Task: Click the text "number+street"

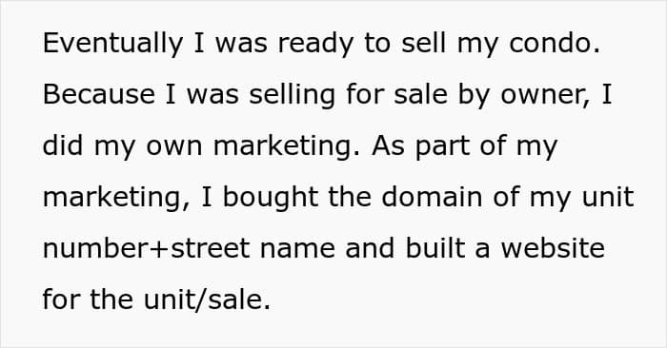Action: [147, 249]
